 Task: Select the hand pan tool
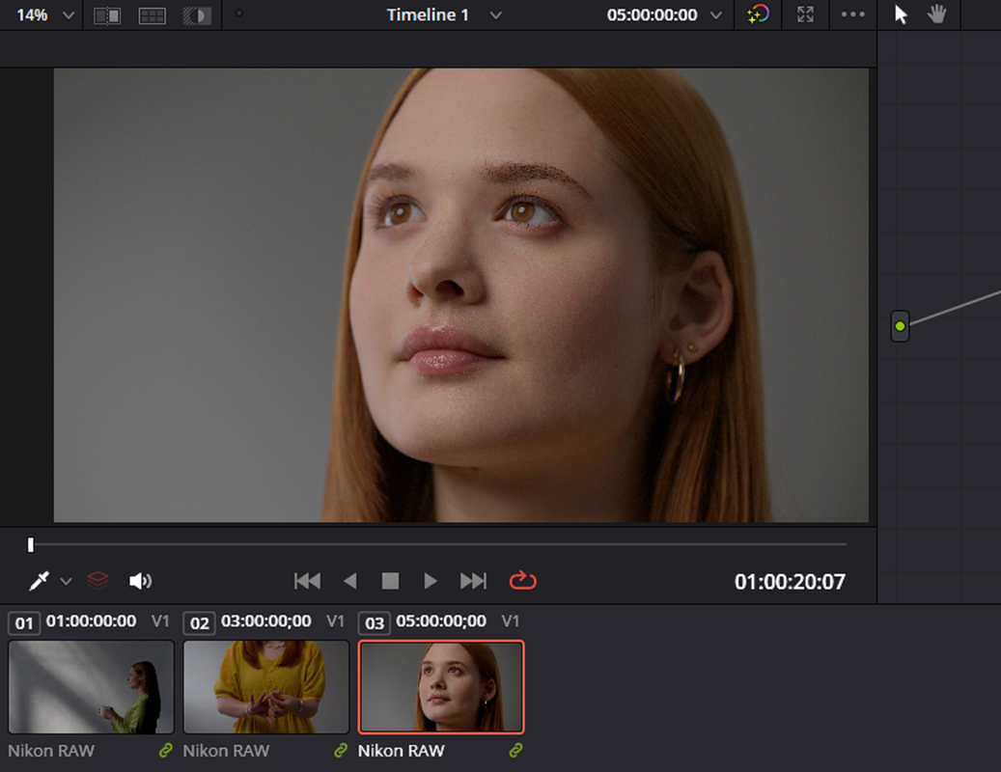[937, 14]
